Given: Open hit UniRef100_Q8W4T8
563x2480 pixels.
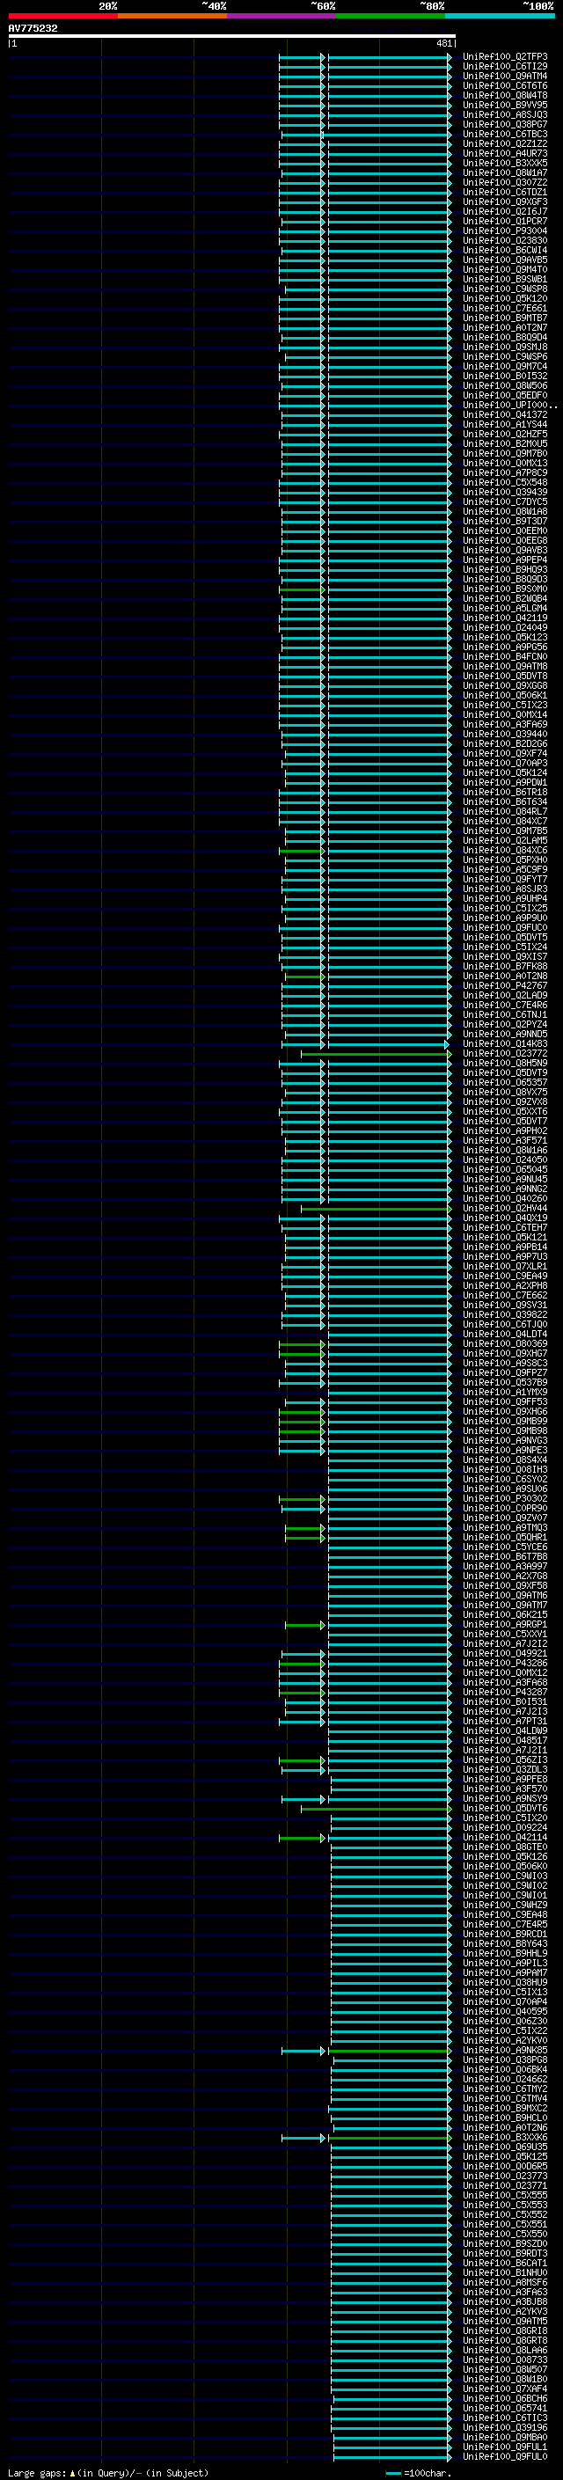Looking at the screenshot, I should [505, 95].
